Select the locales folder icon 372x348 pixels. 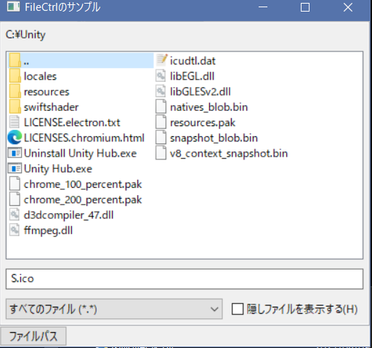(15, 76)
